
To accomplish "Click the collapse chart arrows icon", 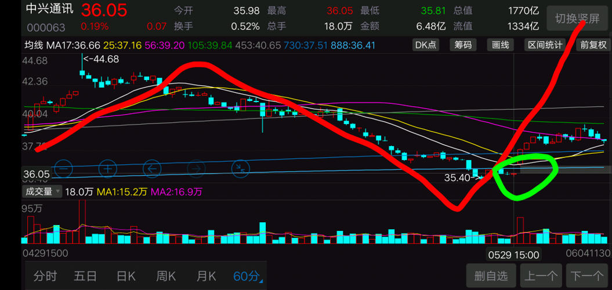I will point(240,169).
